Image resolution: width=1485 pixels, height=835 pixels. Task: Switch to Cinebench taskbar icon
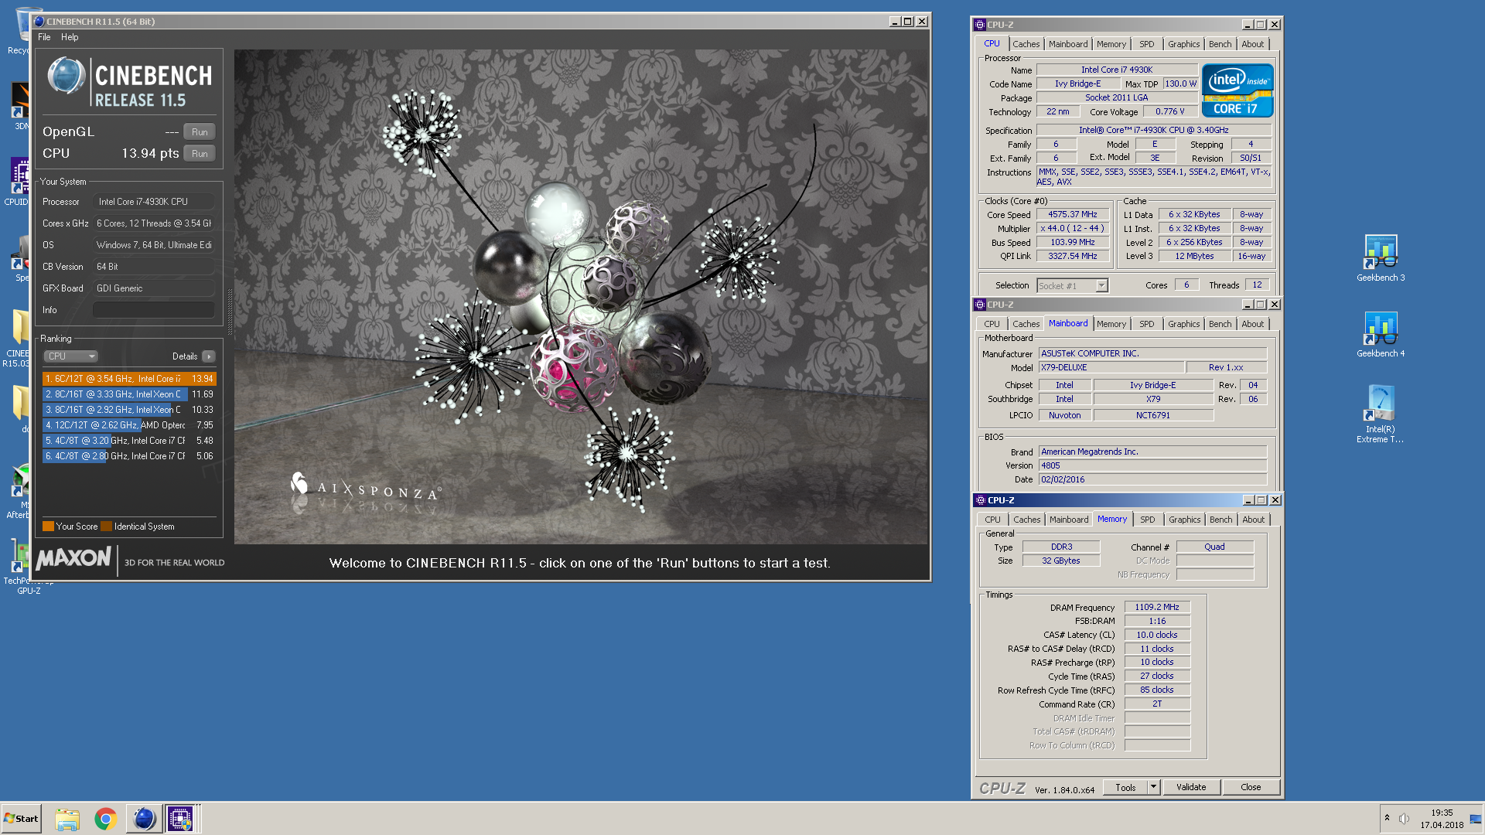pyautogui.click(x=144, y=819)
